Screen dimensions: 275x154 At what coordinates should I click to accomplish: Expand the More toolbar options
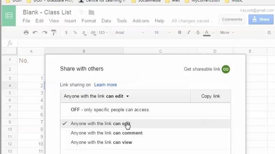(227, 33)
